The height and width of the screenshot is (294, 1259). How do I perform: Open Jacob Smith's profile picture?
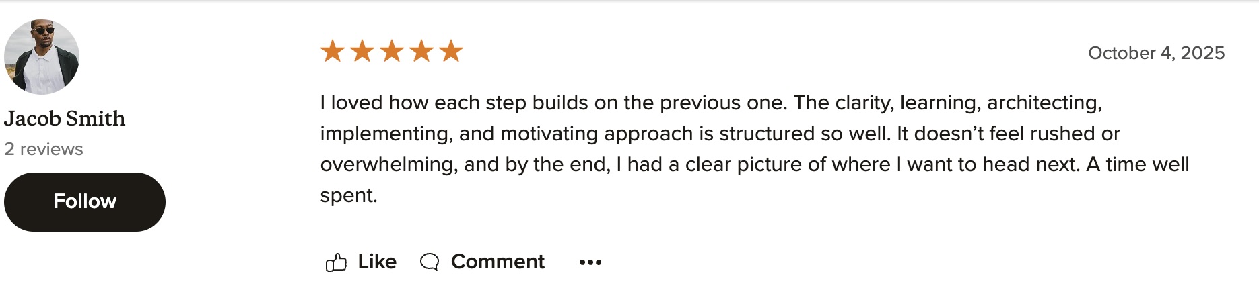(42, 57)
